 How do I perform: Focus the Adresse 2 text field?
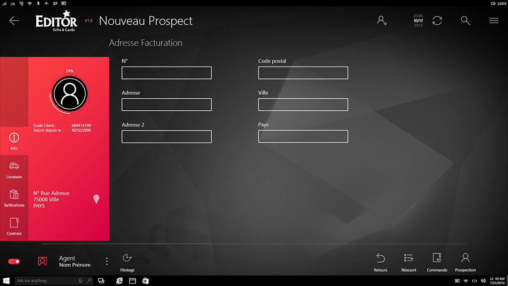click(166, 137)
